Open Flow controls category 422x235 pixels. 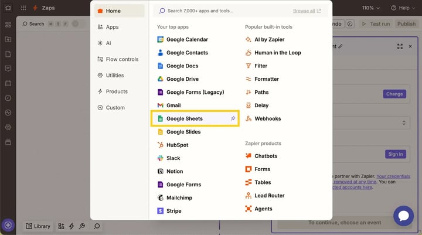[x=119, y=60]
